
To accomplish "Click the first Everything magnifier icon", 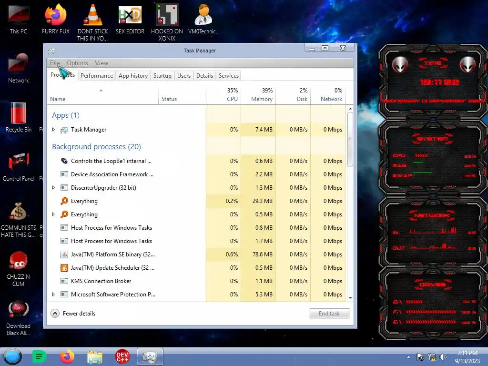I will 64,201.
